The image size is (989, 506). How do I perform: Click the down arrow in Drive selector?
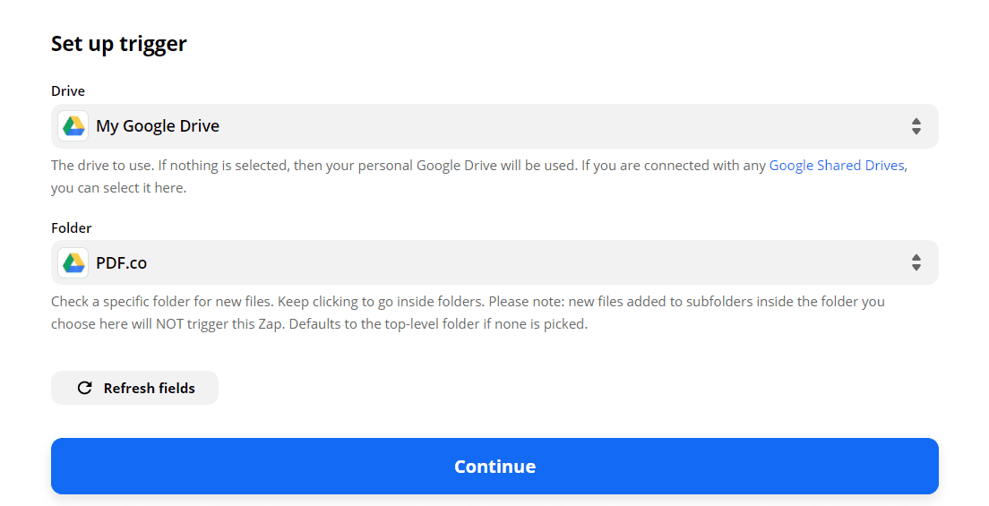click(x=916, y=132)
